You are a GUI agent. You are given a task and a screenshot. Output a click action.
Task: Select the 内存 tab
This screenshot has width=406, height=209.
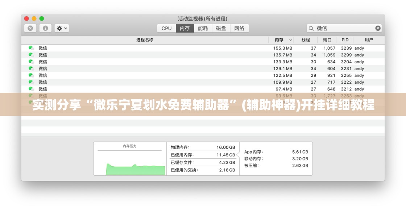click(185, 28)
